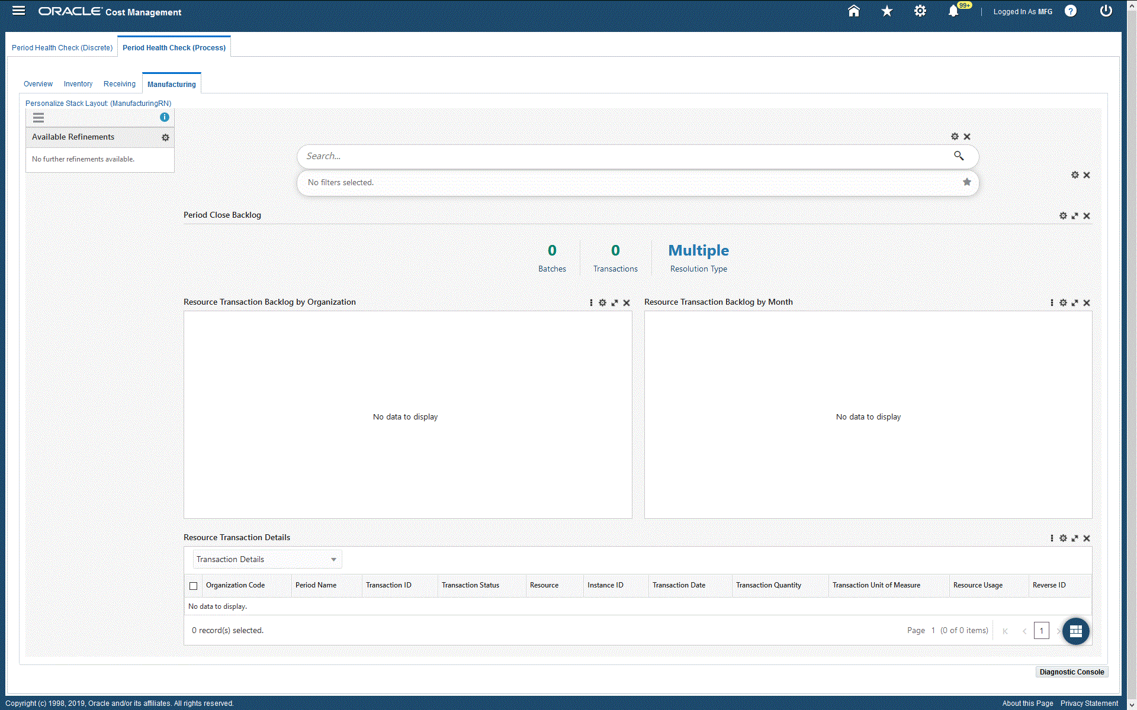Go to the Home page icon
The height and width of the screenshot is (710, 1137).
coord(853,11)
